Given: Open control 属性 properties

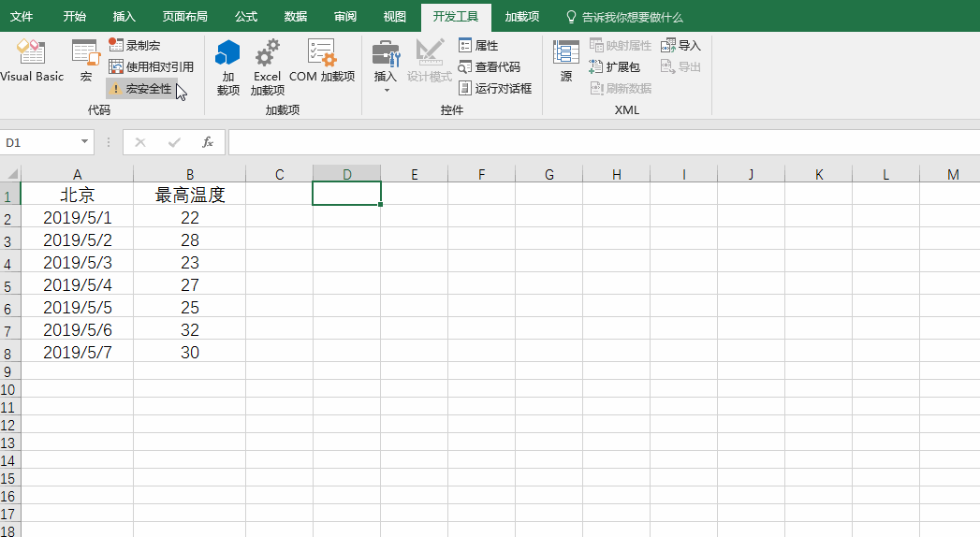Looking at the screenshot, I should (478, 45).
